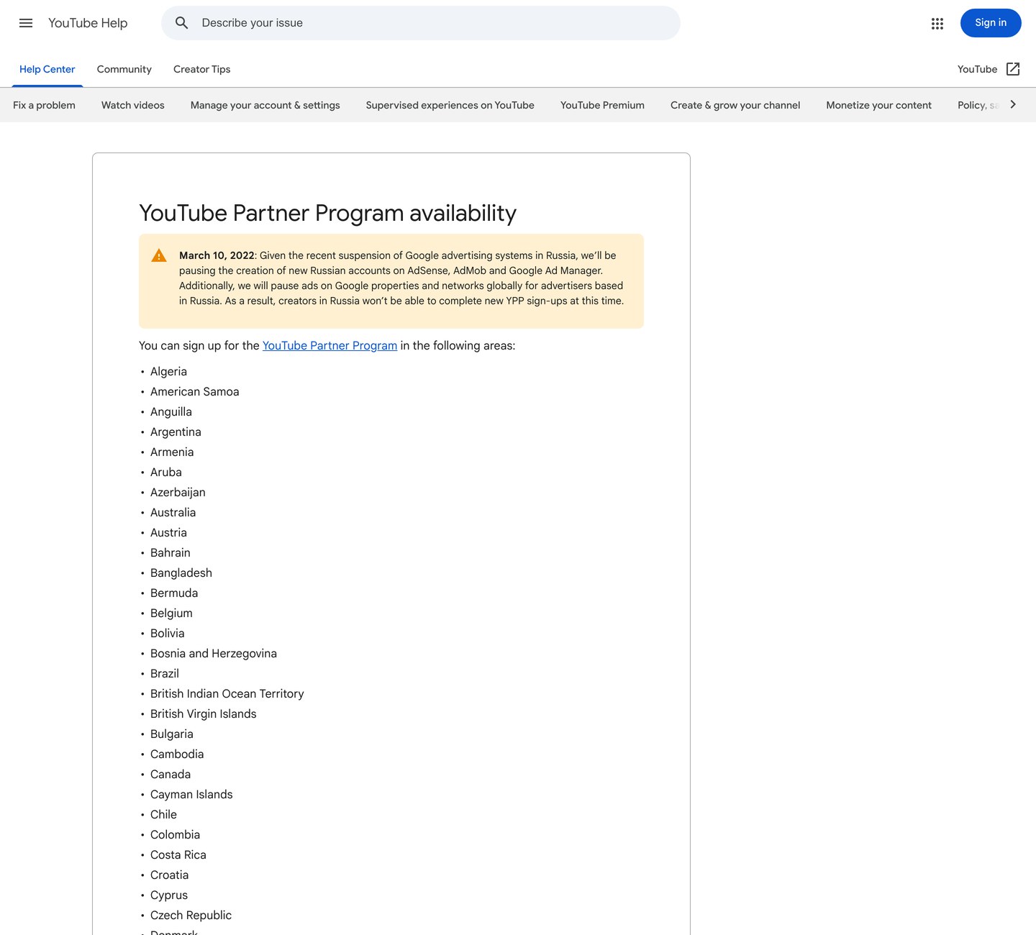1036x935 pixels.
Task: Open Manage your account & settings
Action: point(265,105)
